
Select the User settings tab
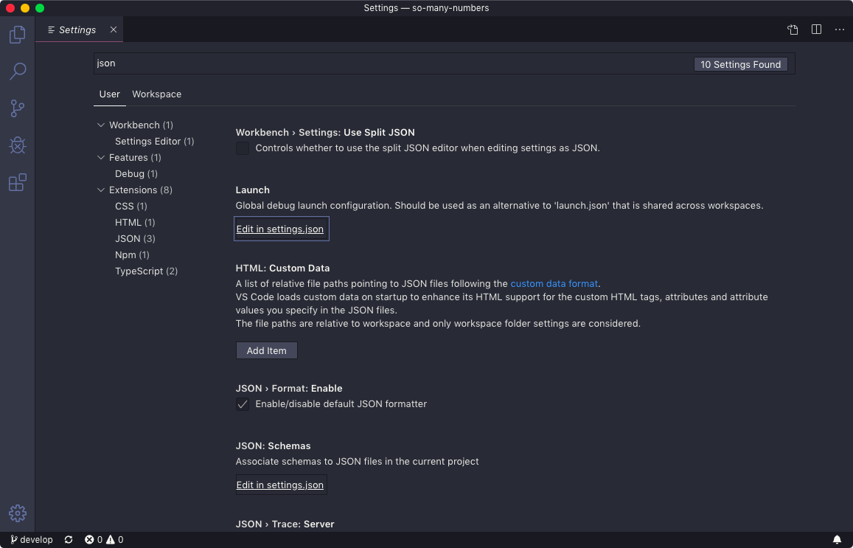tap(109, 94)
